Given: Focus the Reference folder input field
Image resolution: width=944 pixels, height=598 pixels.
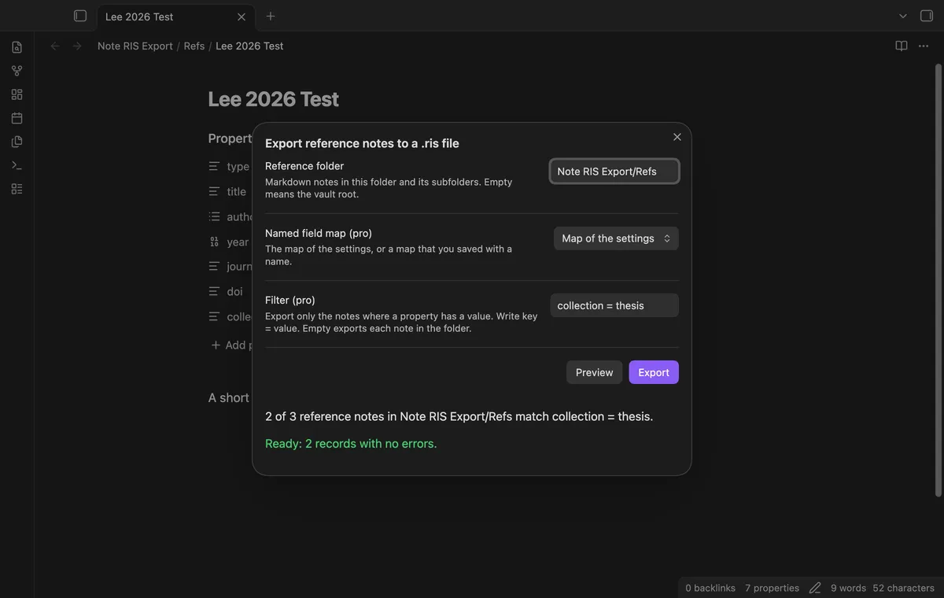Looking at the screenshot, I should click(614, 172).
